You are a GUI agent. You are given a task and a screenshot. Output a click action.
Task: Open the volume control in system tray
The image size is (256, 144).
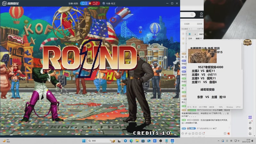(238, 141)
